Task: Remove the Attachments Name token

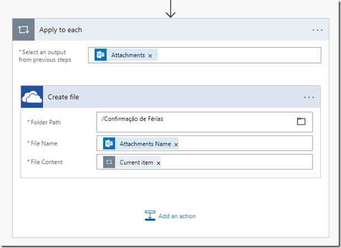Action: 176,144
